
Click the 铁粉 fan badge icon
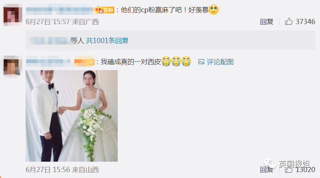[x=104, y=10]
